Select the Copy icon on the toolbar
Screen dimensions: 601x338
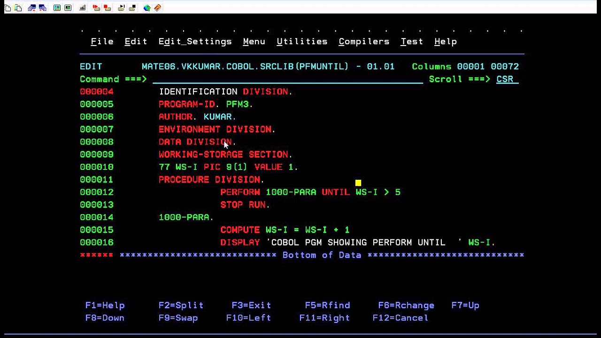pos(7,8)
